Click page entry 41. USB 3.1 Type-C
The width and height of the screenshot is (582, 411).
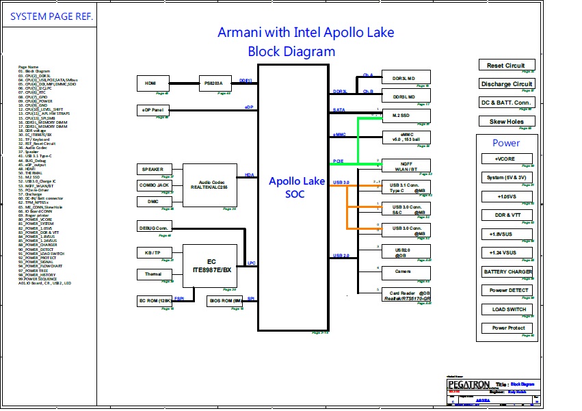click(x=35, y=156)
